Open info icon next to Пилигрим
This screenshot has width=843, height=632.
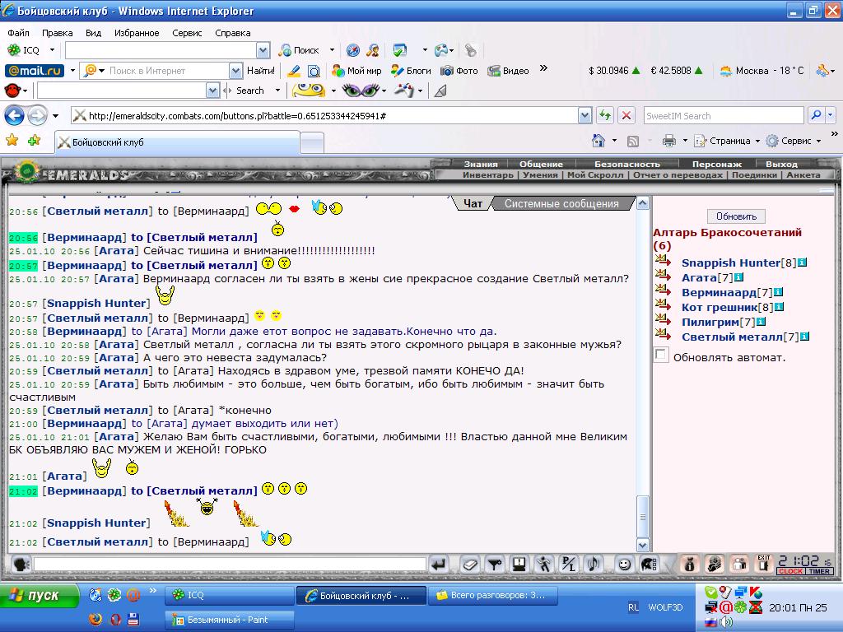pyautogui.click(x=761, y=322)
